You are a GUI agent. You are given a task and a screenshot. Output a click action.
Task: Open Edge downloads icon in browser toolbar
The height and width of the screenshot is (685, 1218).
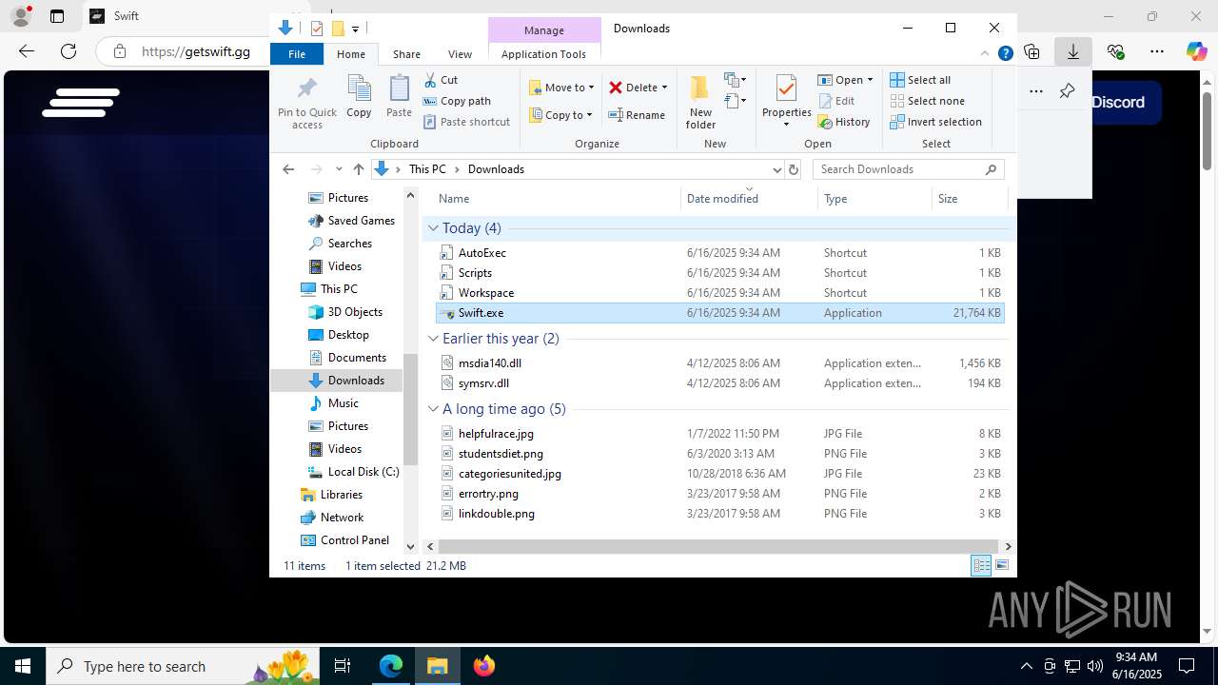click(1073, 51)
